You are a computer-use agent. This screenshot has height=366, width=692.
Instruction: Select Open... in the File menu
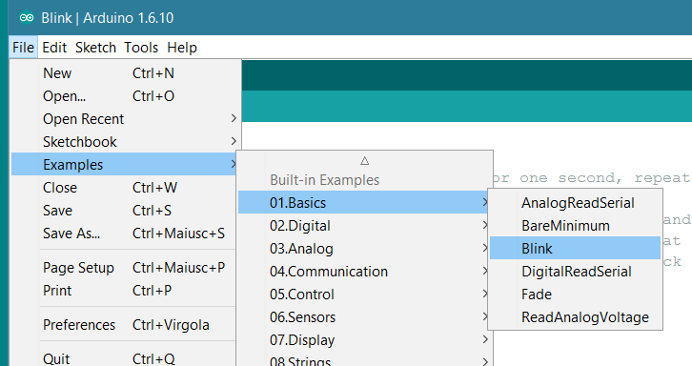126,96
